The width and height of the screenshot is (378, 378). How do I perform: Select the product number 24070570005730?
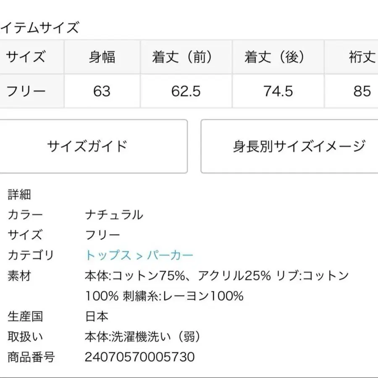coord(140,357)
